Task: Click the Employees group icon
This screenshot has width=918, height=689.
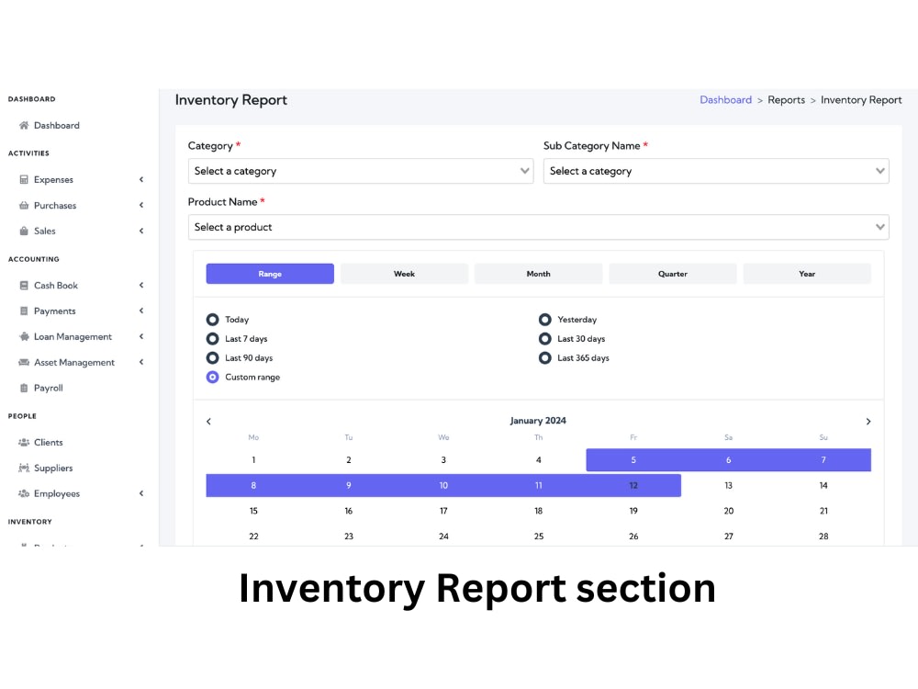Action: pos(24,493)
